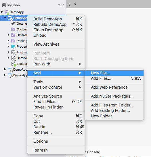The height and width of the screenshot is (157, 151).
Task: Click the Solution pad auto-hide icon
Action: click(59, 5)
